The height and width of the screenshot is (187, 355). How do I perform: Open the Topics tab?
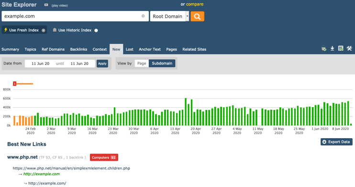pos(30,49)
